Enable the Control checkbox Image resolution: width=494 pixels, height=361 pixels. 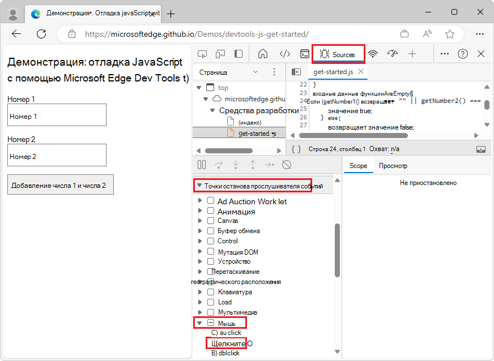211,241
